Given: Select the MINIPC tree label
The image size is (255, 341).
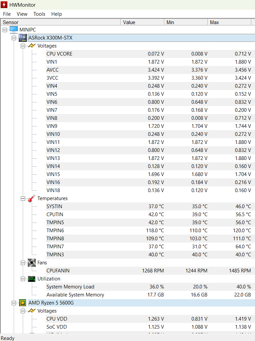Looking at the screenshot, I should coord(28,30).
